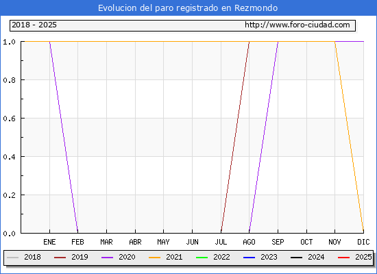This screenshot has height=274, width=377.
Task: Click the chart title 'Evolucion del paro registrado en Rezmondo'
Action: (188, 8)
